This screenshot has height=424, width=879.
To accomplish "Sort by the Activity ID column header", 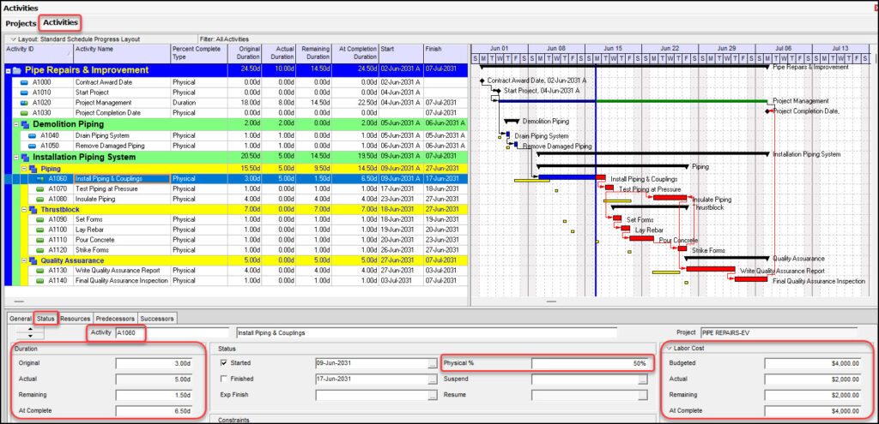I will (x=39, y=54).
